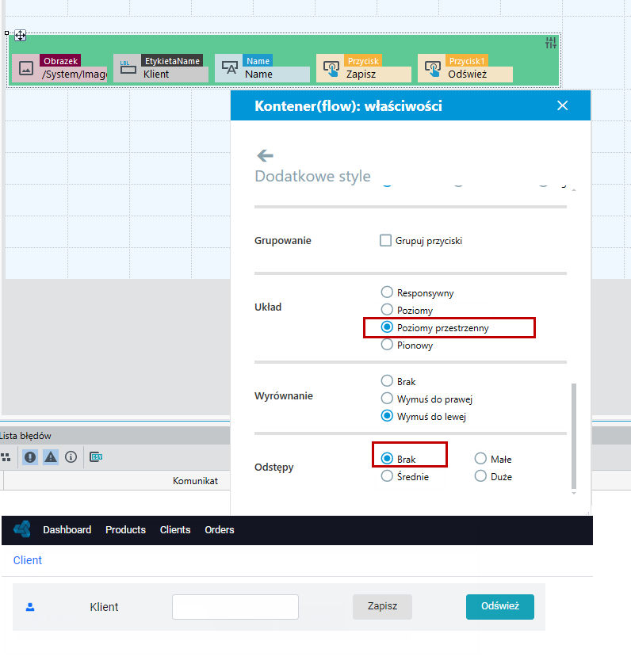
Task: Select the Przycisk1 Odśwież component icon
Action: click(x=433, y=68)
